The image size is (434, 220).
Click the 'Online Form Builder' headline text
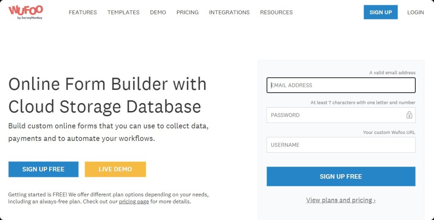[x=107, y=95]
